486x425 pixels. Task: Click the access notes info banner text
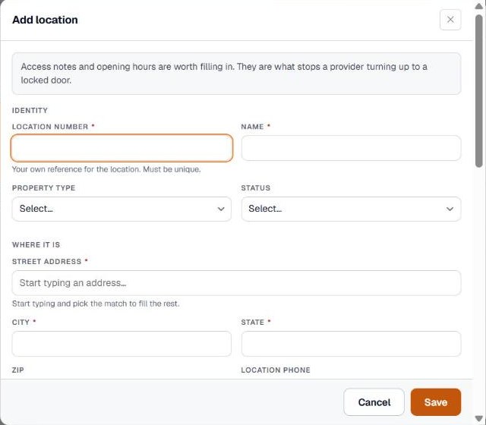coord(224,74)
